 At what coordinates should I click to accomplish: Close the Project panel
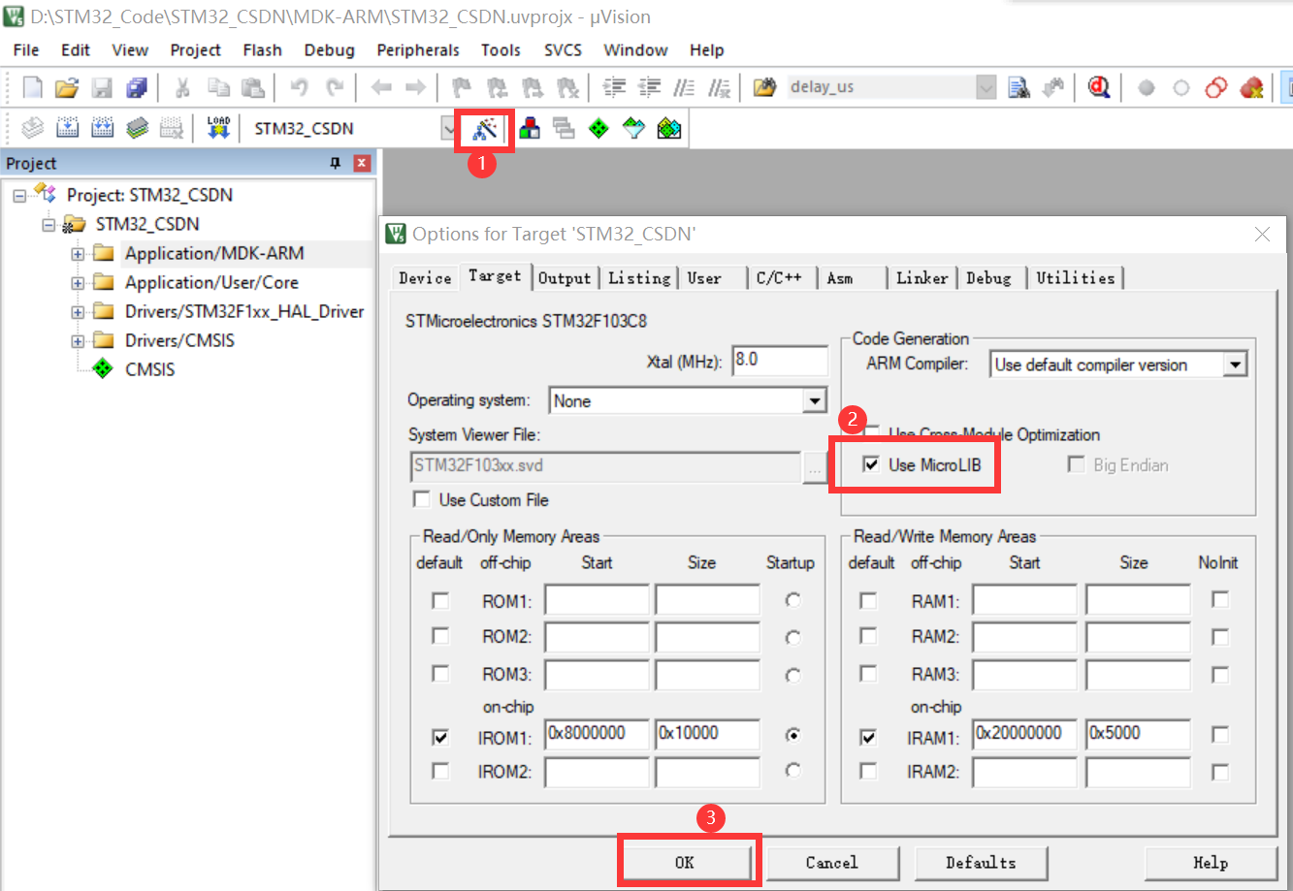click(362, 163)
